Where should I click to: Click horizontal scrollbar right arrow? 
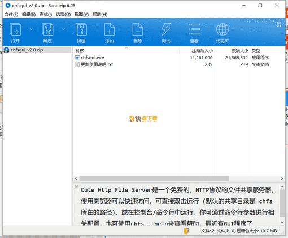point(282,178)
